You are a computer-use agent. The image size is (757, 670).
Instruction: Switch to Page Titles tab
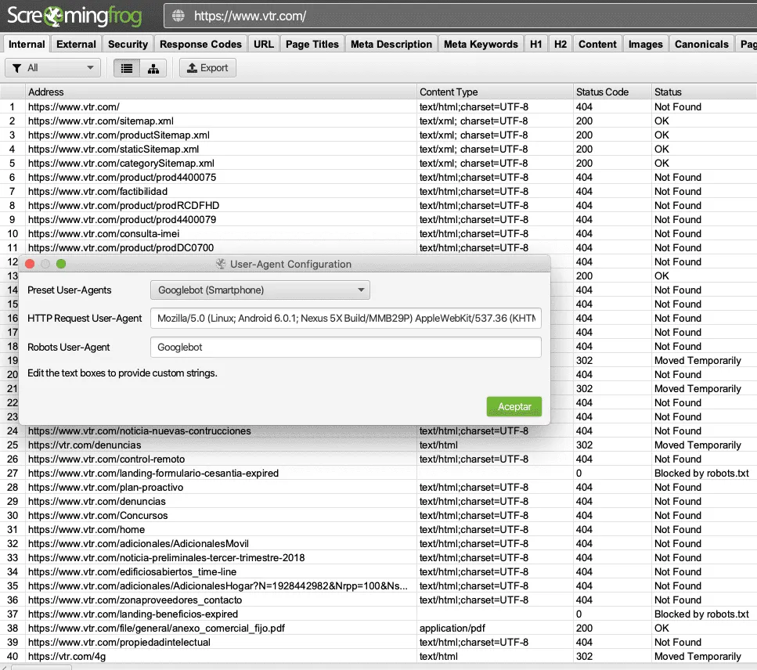point(312,44)
